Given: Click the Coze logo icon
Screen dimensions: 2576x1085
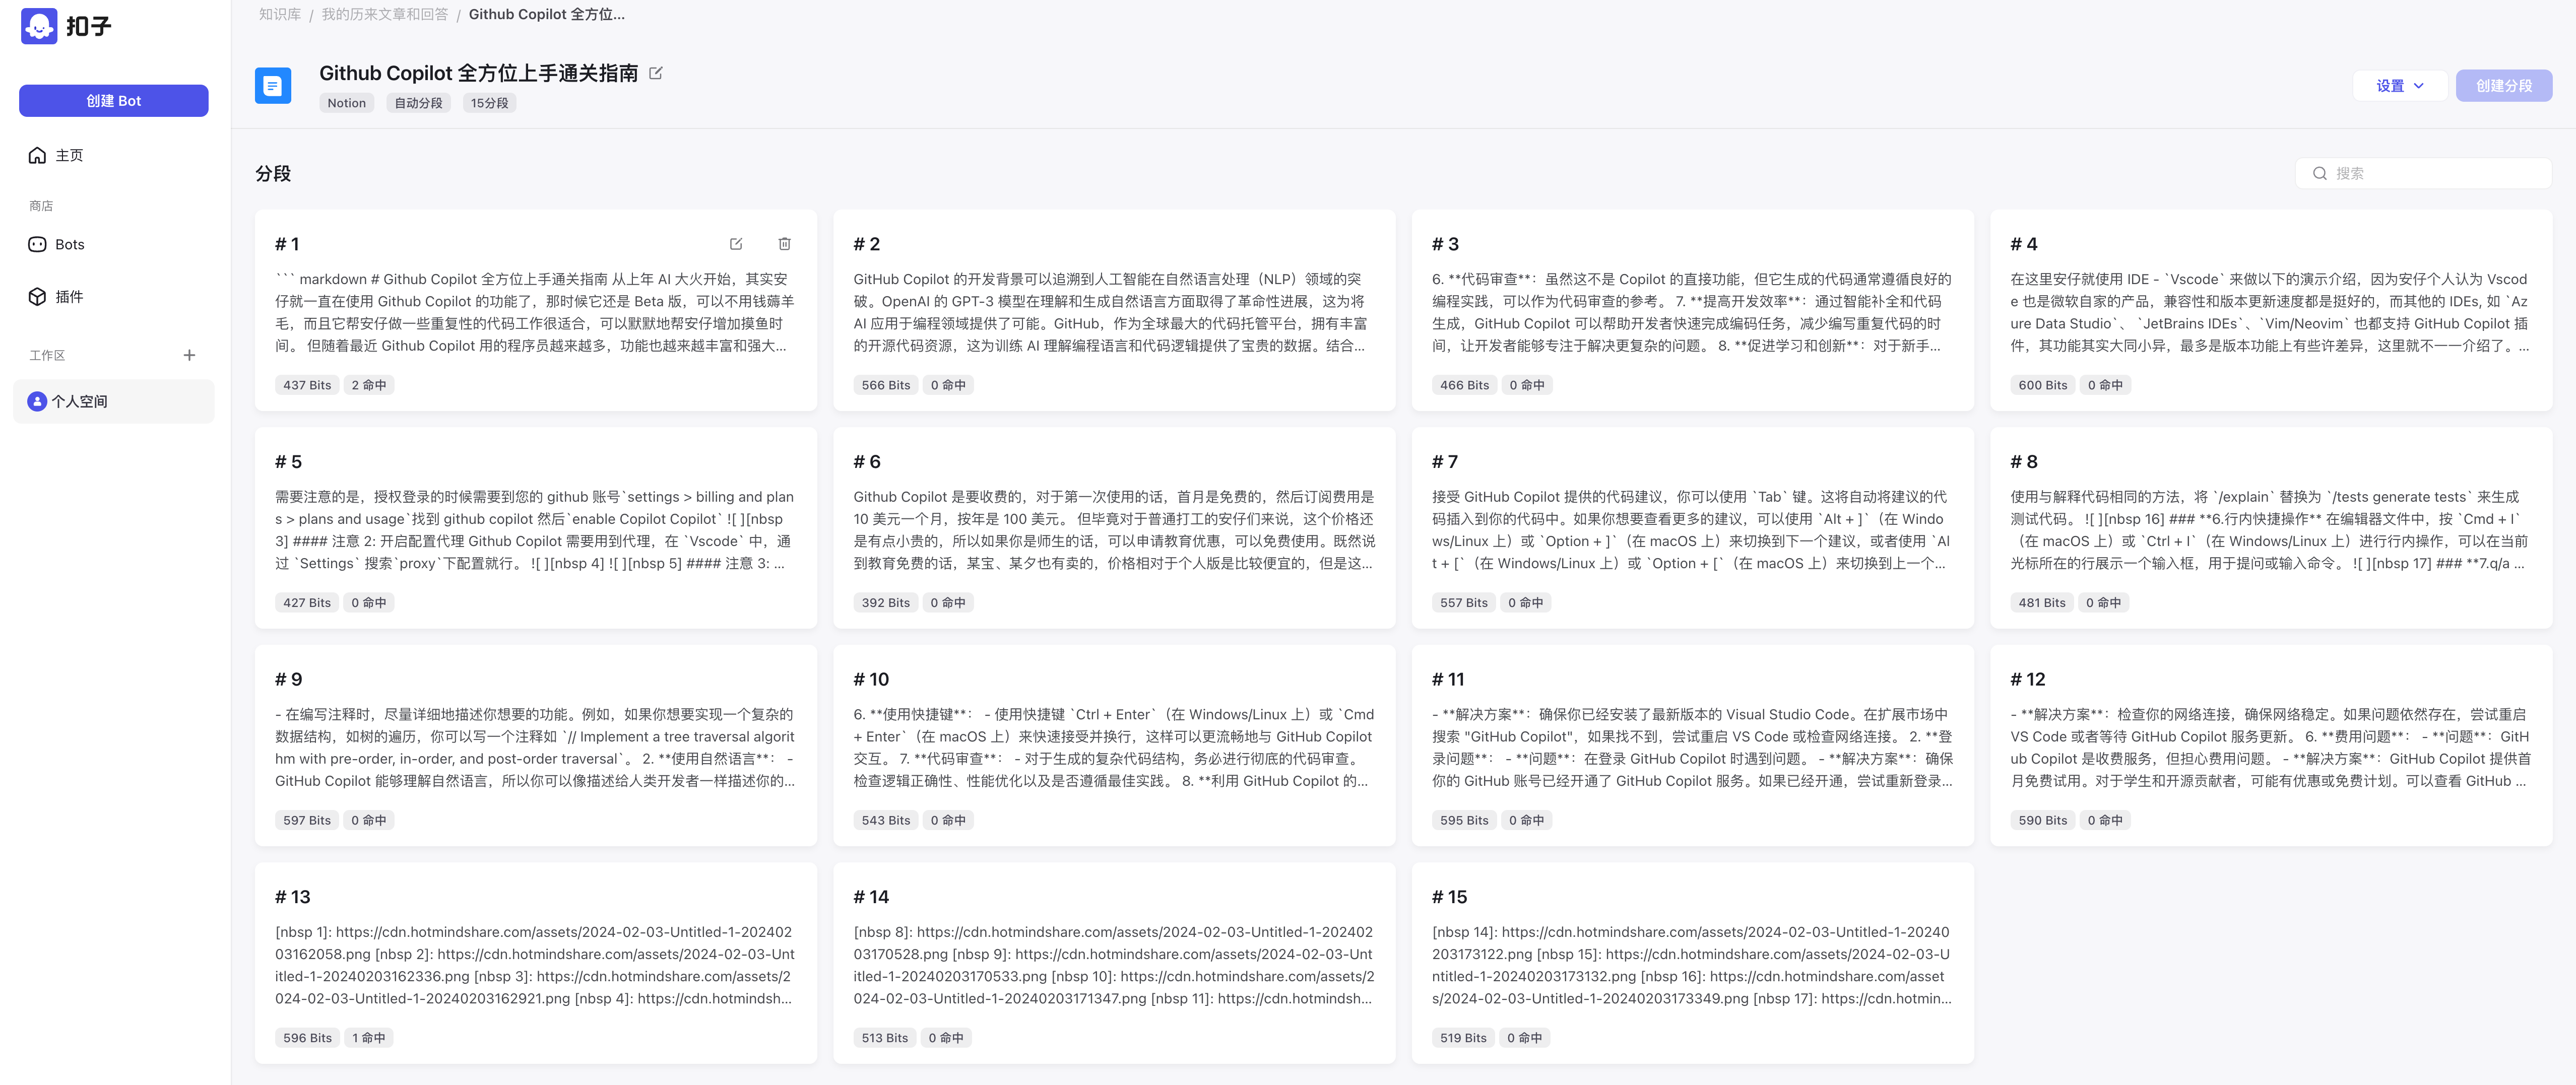Looking at the screenshot, I should (x=39, y=26).
